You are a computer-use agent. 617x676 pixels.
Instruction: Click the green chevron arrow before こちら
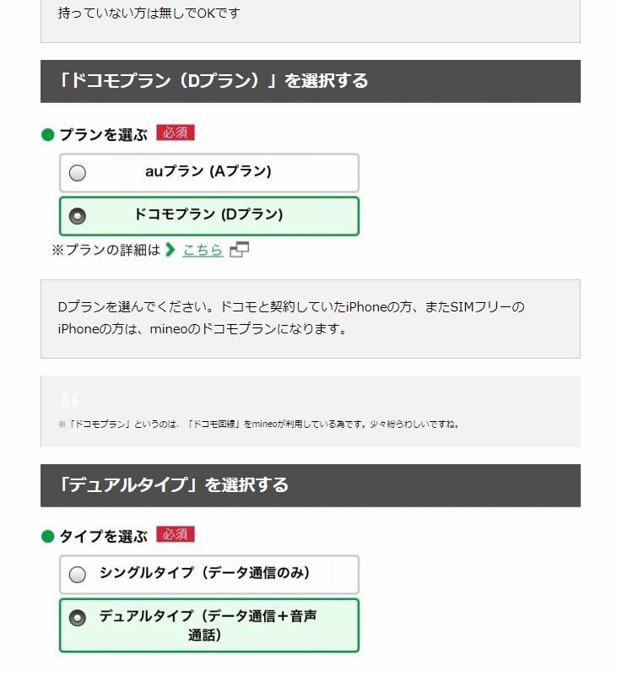point(170,250)
